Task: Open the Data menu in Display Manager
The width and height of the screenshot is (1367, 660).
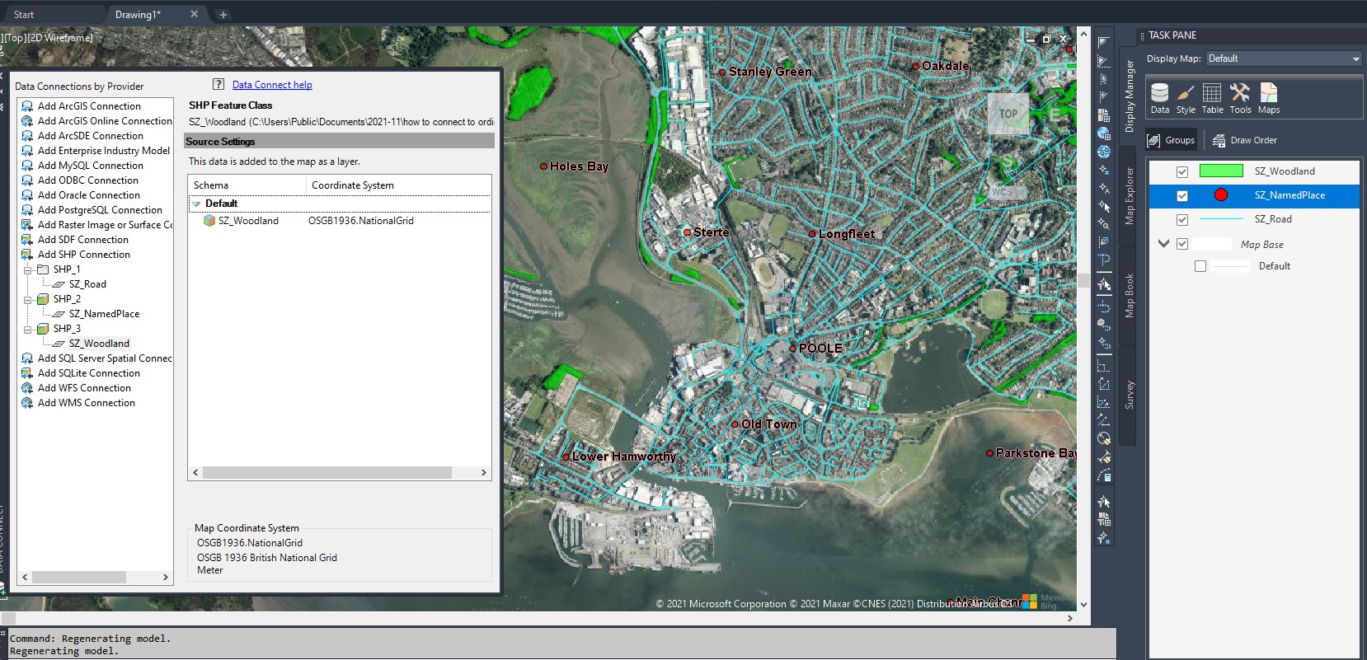Action: 1159,98
